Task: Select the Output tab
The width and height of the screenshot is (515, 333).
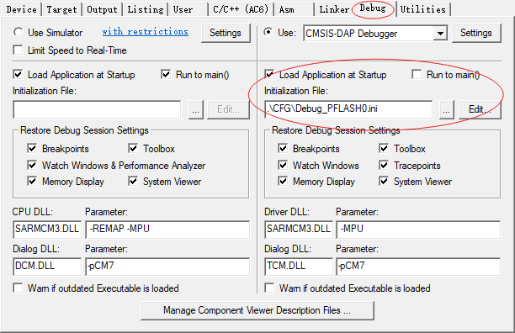Action: 102,9
